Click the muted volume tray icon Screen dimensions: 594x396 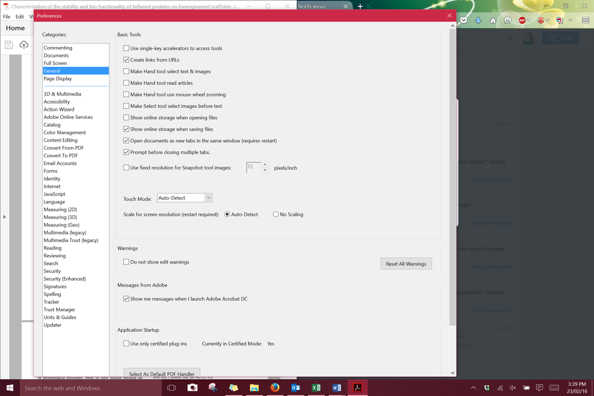513,388
